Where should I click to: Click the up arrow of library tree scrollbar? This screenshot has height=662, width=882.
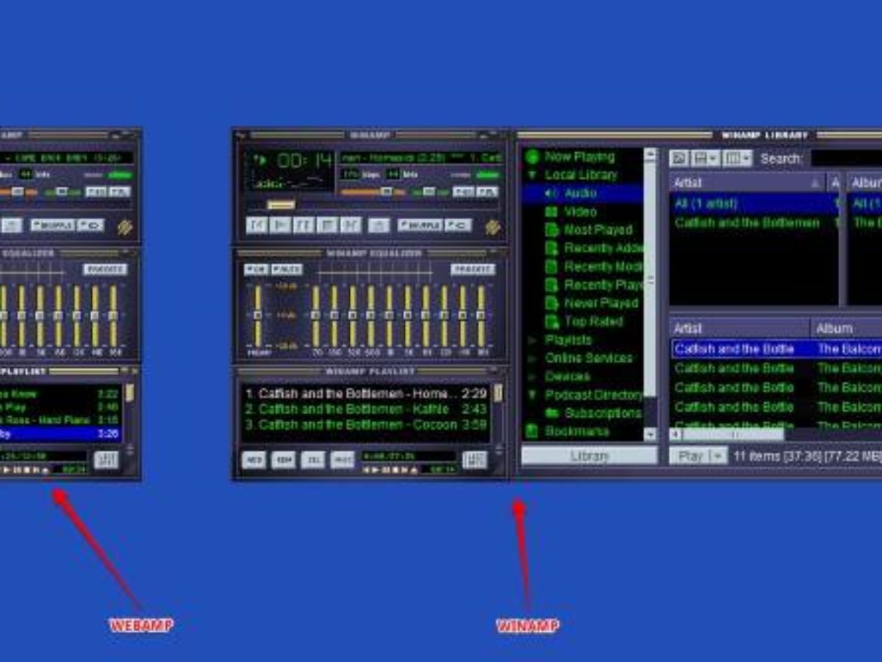coord(650,154)
